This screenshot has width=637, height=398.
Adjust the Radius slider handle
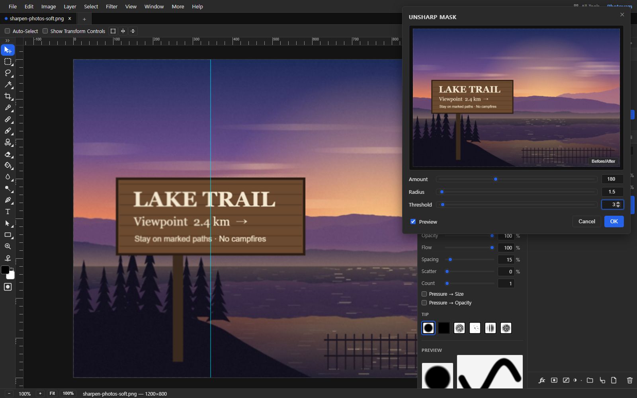442,192
